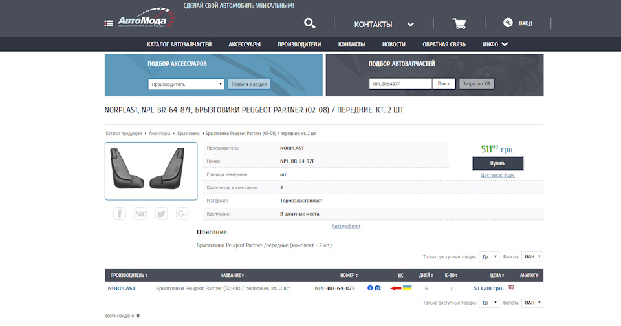Click ВХОД login link
This screenshot has width=621, height=326.
pos(525,23)
